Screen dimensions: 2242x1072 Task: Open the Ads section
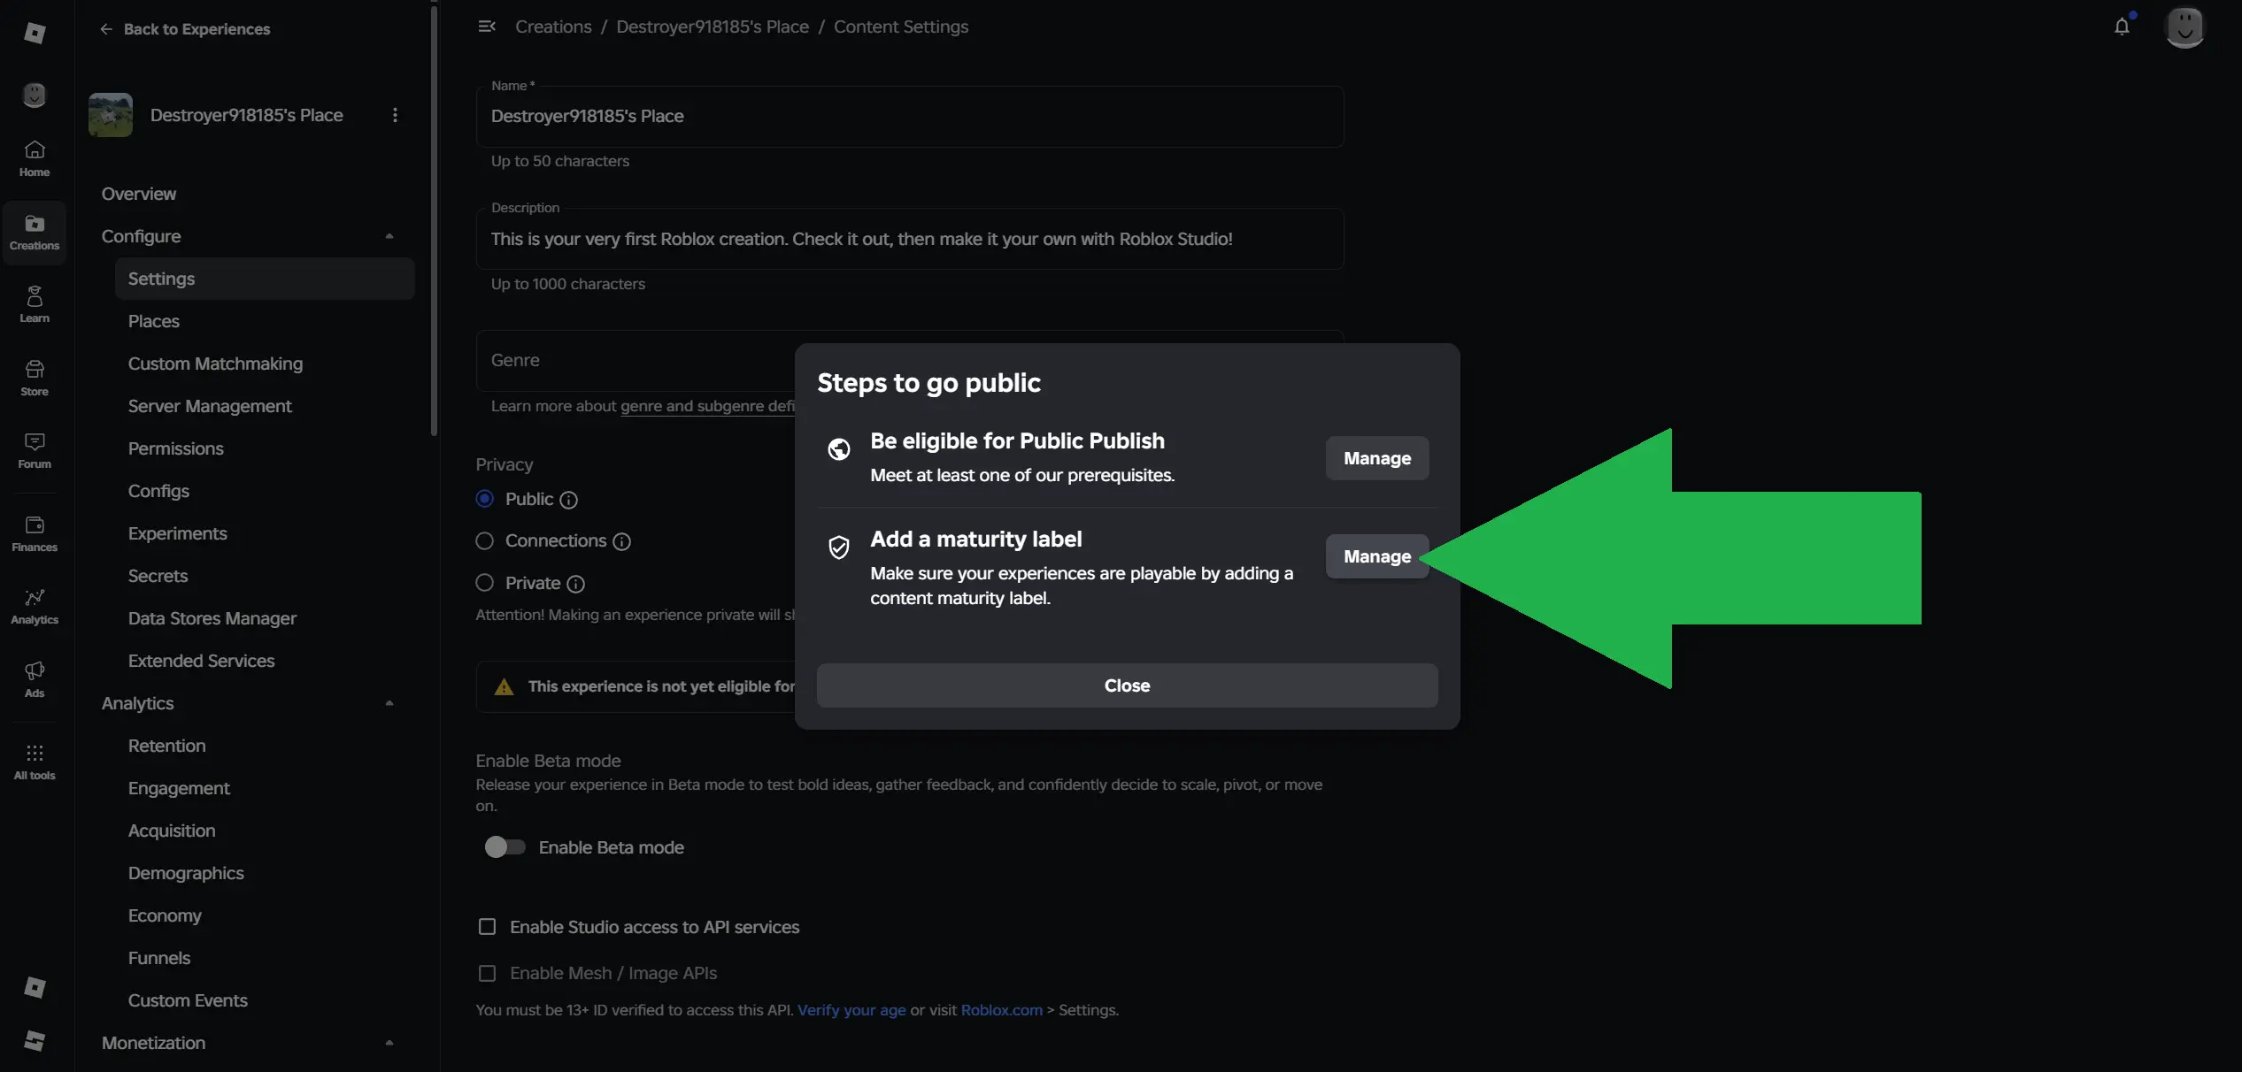(x=35, y=679)
